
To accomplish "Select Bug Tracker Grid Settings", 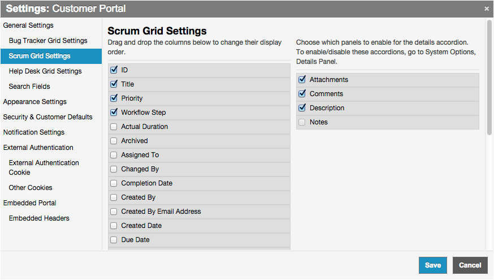I will coord(48,41).
